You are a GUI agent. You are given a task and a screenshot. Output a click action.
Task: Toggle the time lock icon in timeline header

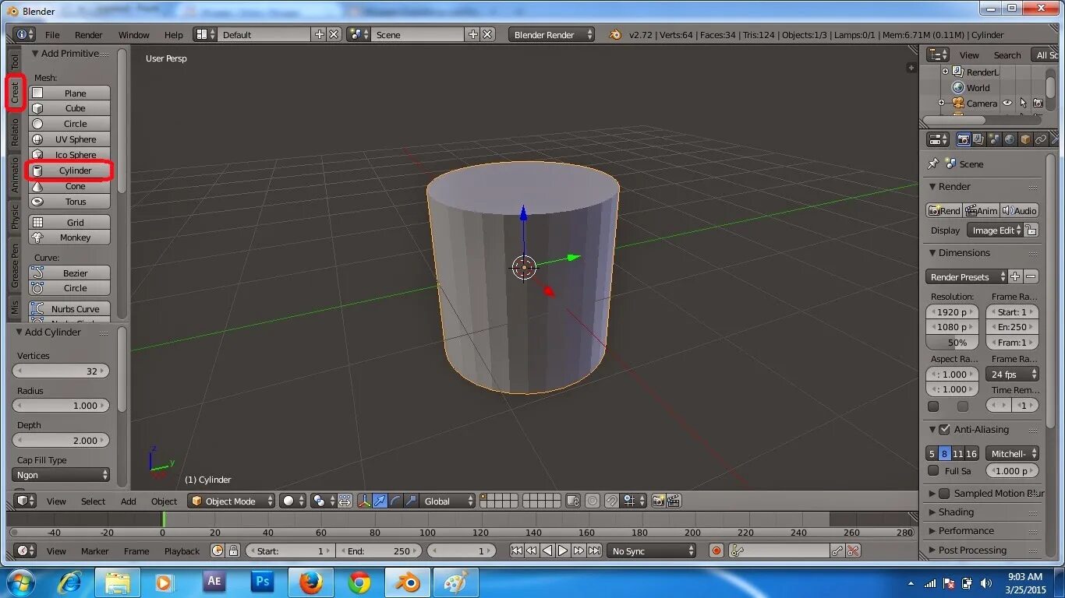232,551
